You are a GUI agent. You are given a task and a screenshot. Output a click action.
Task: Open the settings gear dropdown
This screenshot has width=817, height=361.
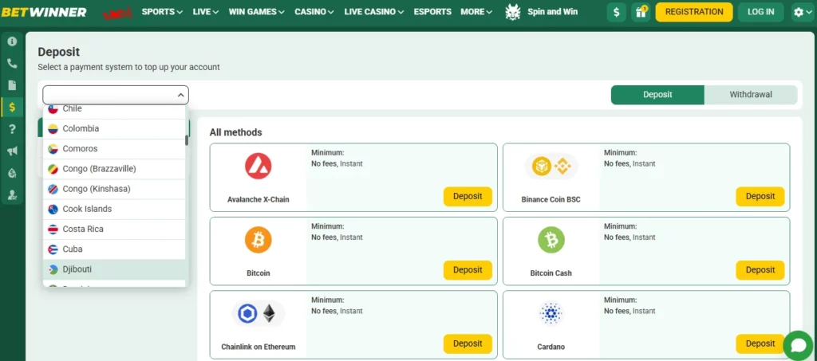(x=801, y=12)
